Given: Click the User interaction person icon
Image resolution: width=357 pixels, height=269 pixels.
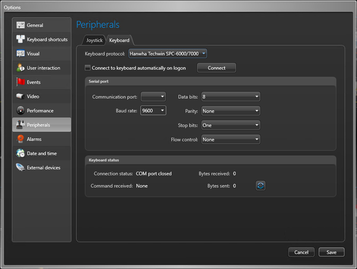Looking at the screenshot, I should pyautogui.click(x=20, y=68).
